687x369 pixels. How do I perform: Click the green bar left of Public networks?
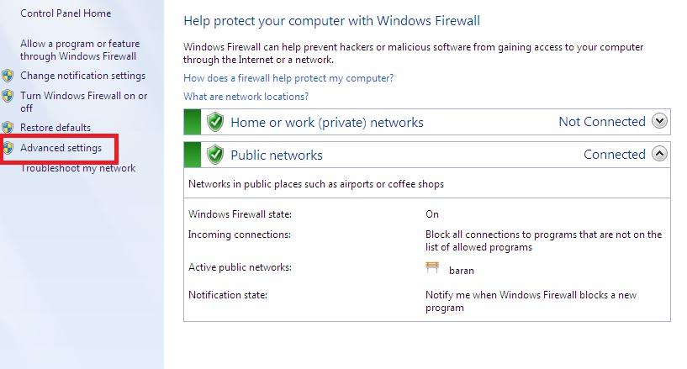[192, 155]
